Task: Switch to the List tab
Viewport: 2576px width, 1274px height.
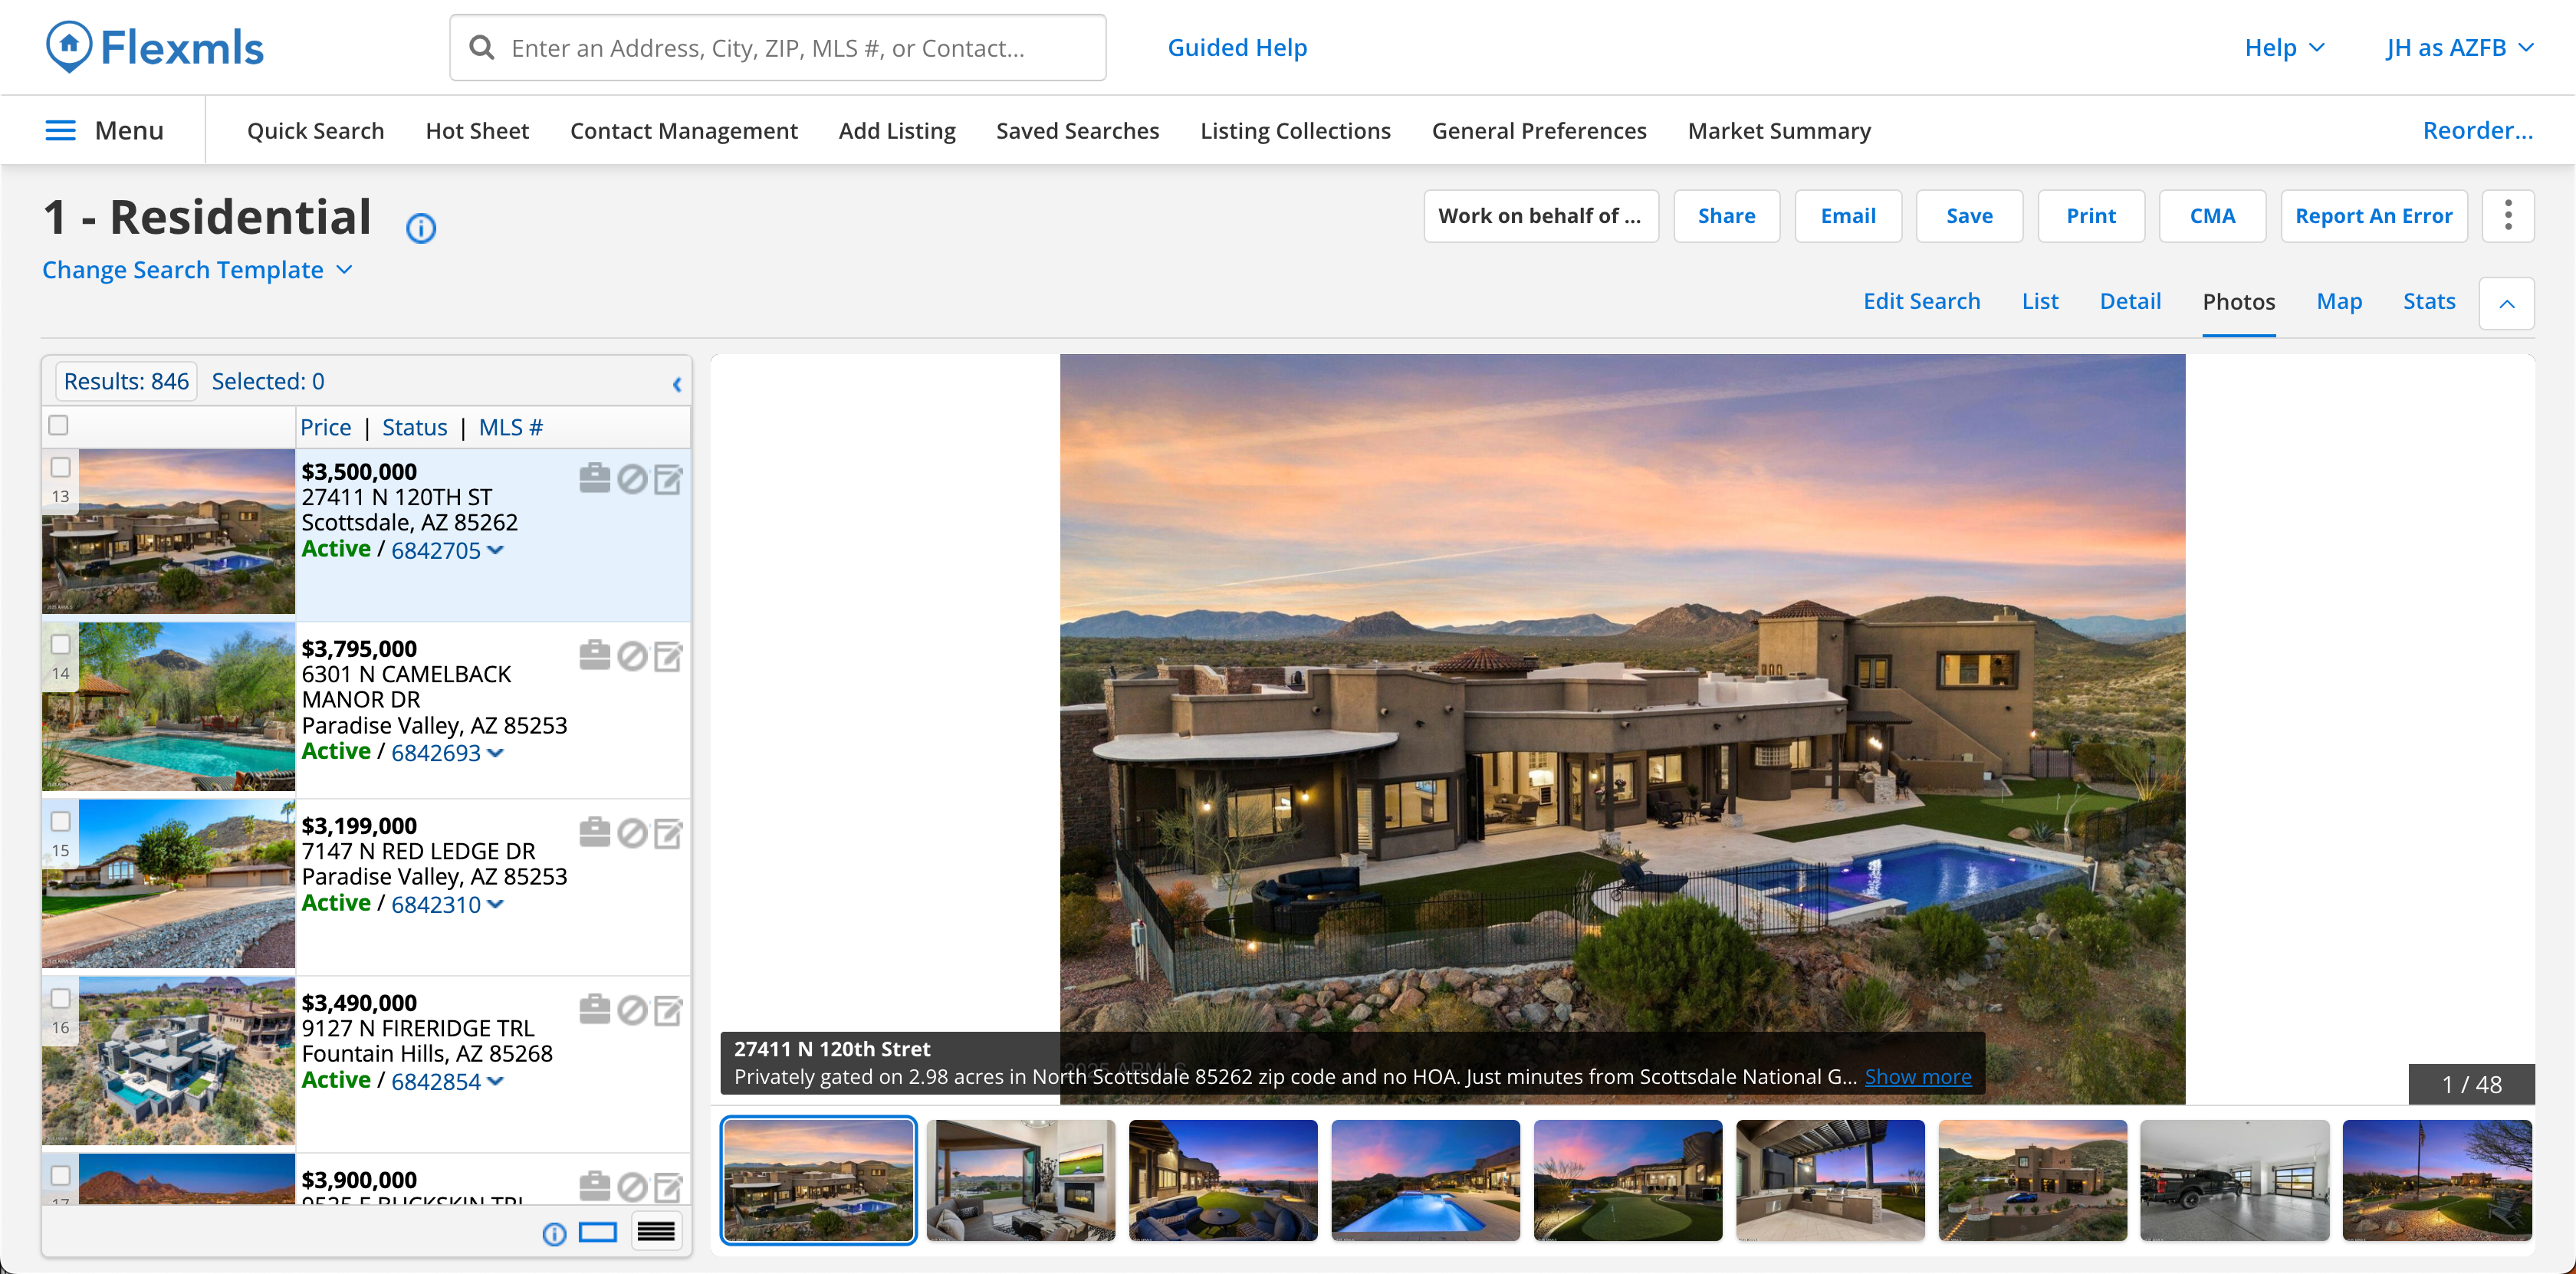Action: [x=2040, y=301]
